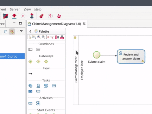Toggle the Start Events palette section
This screenshot has height=114, width=152.
[46, 110]
